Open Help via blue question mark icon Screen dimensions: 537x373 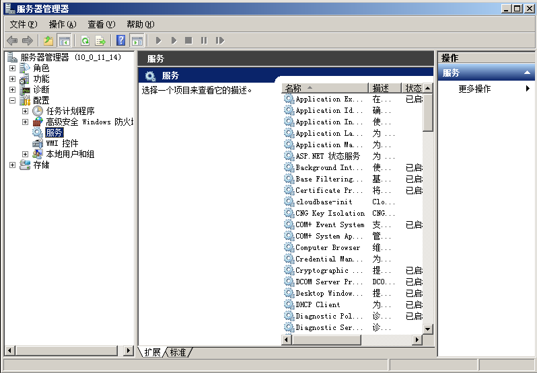tap(121, 40)
